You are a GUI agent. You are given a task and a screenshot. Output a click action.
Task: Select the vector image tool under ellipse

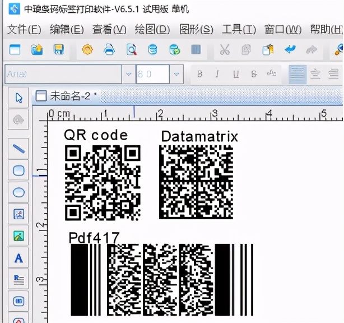click(18, 214)
